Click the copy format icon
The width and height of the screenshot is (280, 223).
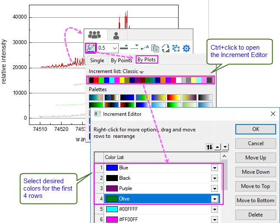point(155,48)
